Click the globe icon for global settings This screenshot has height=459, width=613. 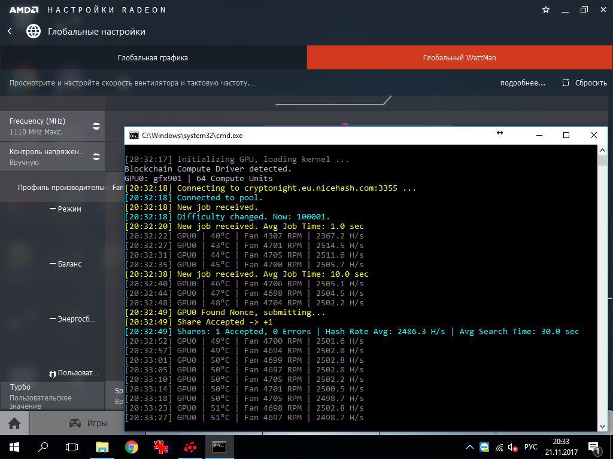point(34,31)
